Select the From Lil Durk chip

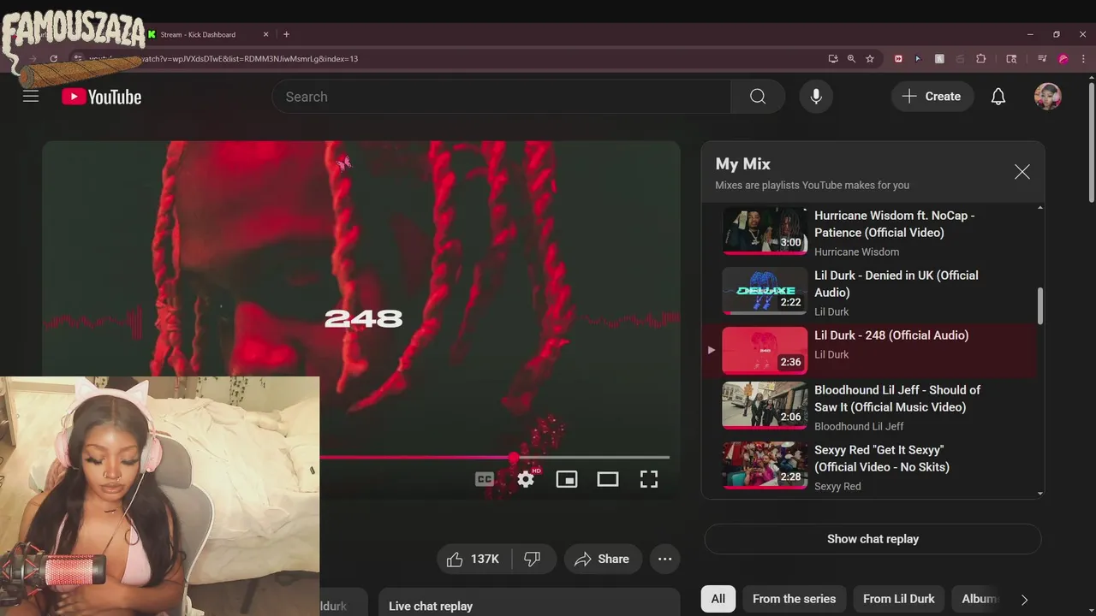(899, 599)
